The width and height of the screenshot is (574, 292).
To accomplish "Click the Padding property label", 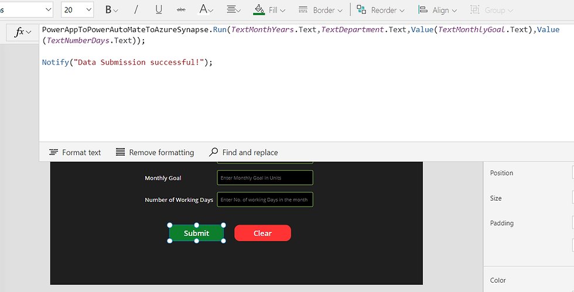I will click(501, 223).
